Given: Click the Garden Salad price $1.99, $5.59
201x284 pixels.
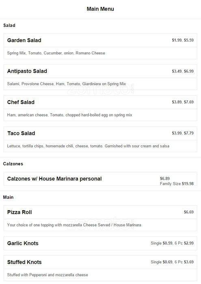Looking at the screenshot, I should click(x=183, y=40).
